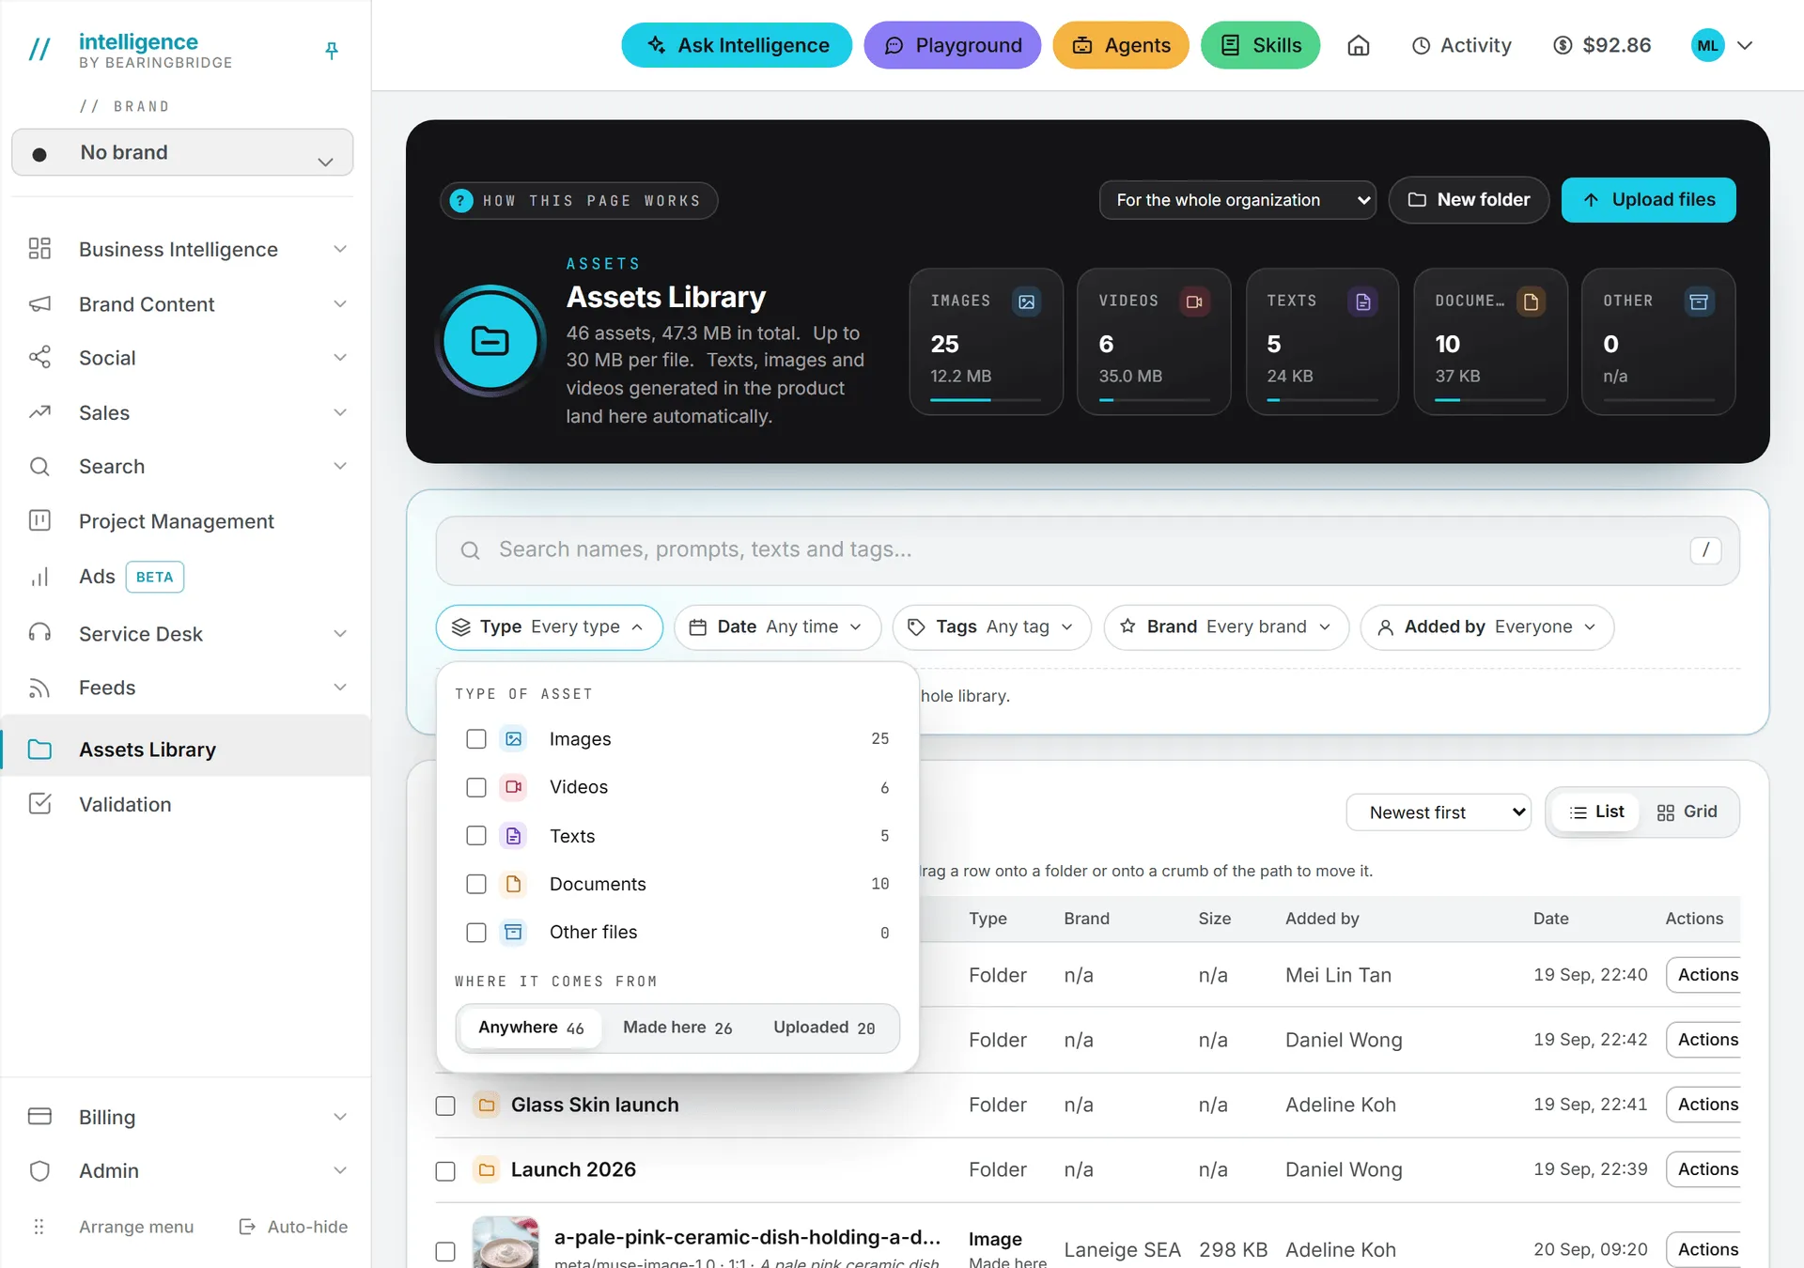Click the Brand Content megaphone icon
This screenshot has height=1268, width=1804.
point(39,303)
